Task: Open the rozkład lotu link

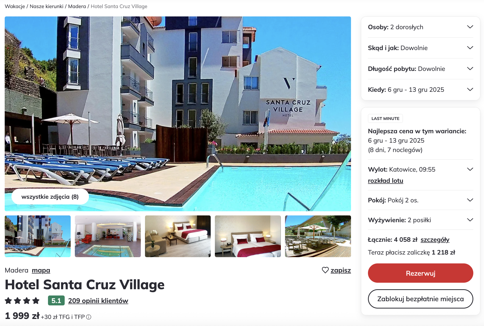Action: click(x=385, y=181)
